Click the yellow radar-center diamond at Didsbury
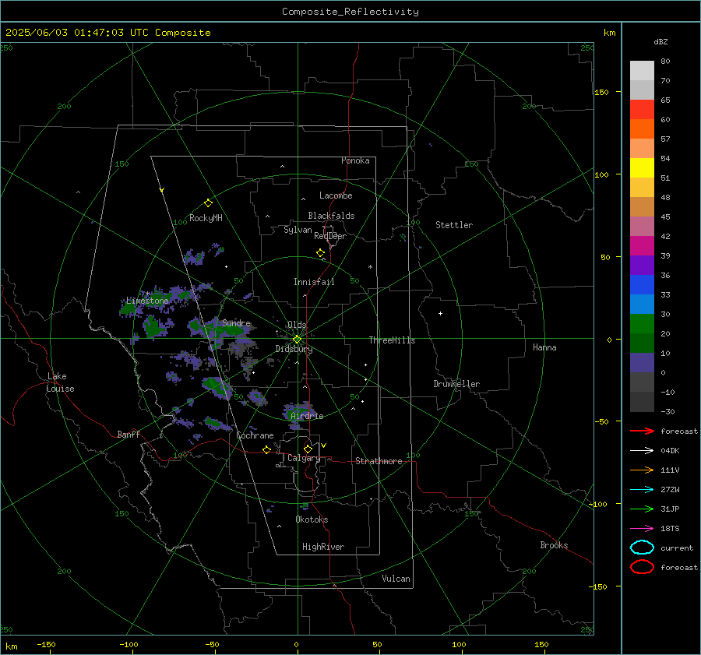Image resolution: width=701 pixels, height=655 pixels. pyautogui.click(x=297, y=340)
